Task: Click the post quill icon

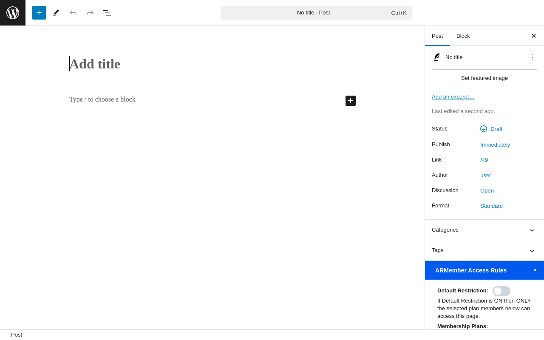Action: point(436,57)
